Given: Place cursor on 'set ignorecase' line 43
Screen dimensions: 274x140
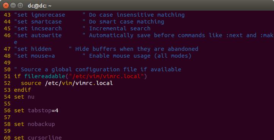Looking at the screenshot, I should (39, 15).
